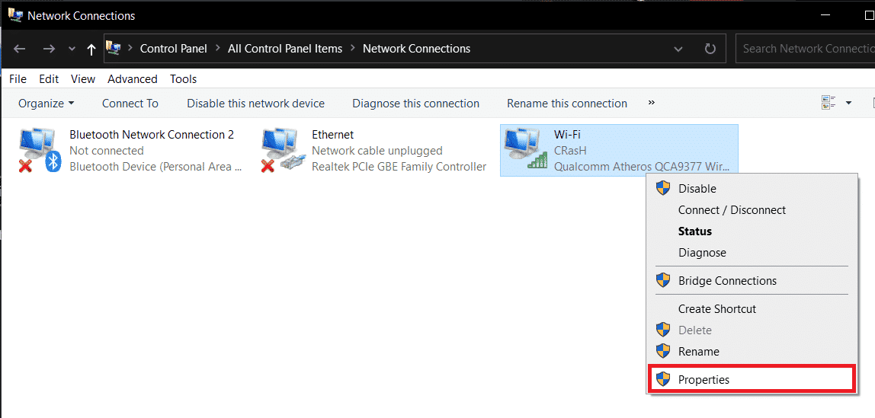Open the Organize dropdown menu
The height and width of the screenshot is (418, 875).
pos(46,103)
